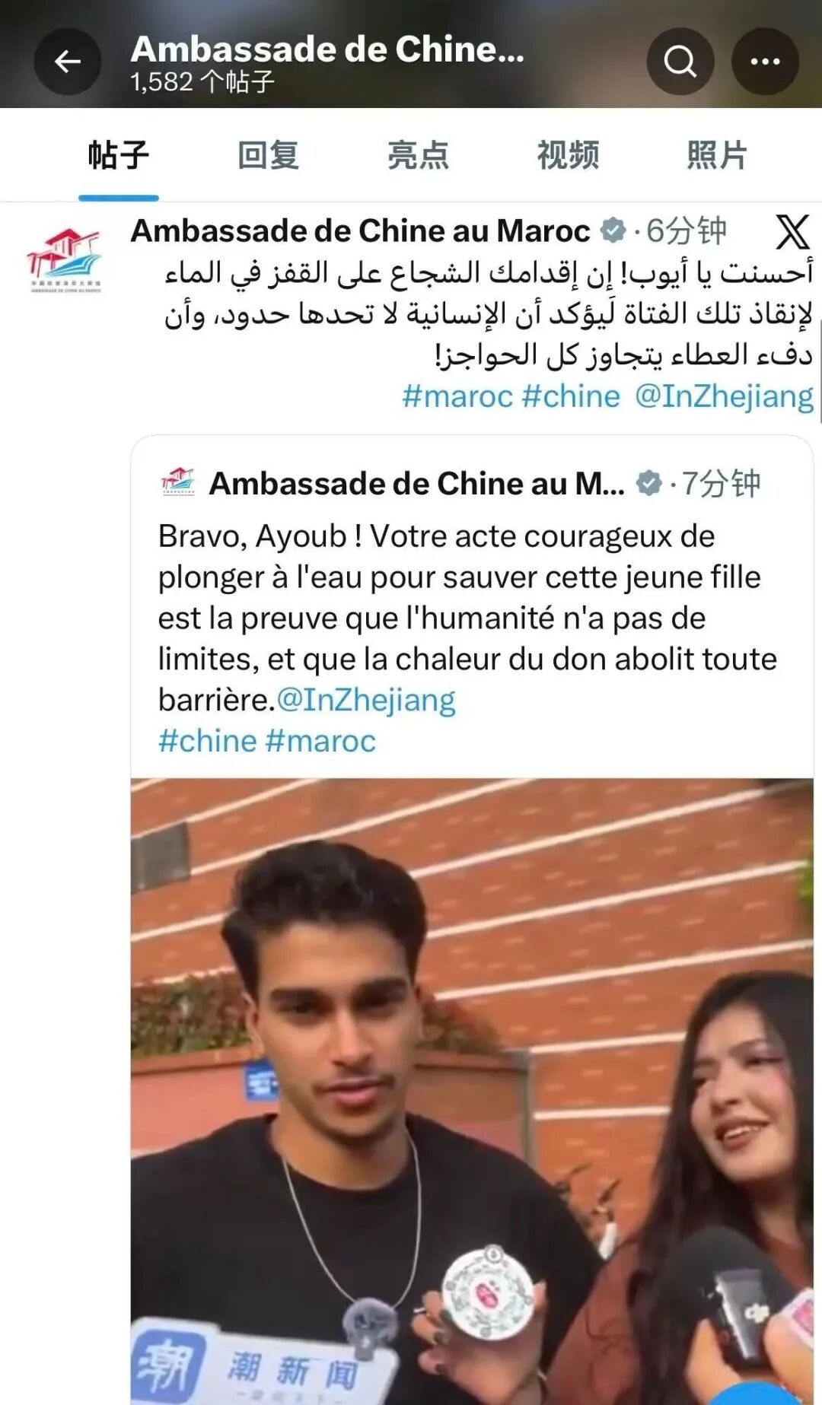
Task: Tap the back arrow button
Action: pyautogui.click(x=68, y=62)
